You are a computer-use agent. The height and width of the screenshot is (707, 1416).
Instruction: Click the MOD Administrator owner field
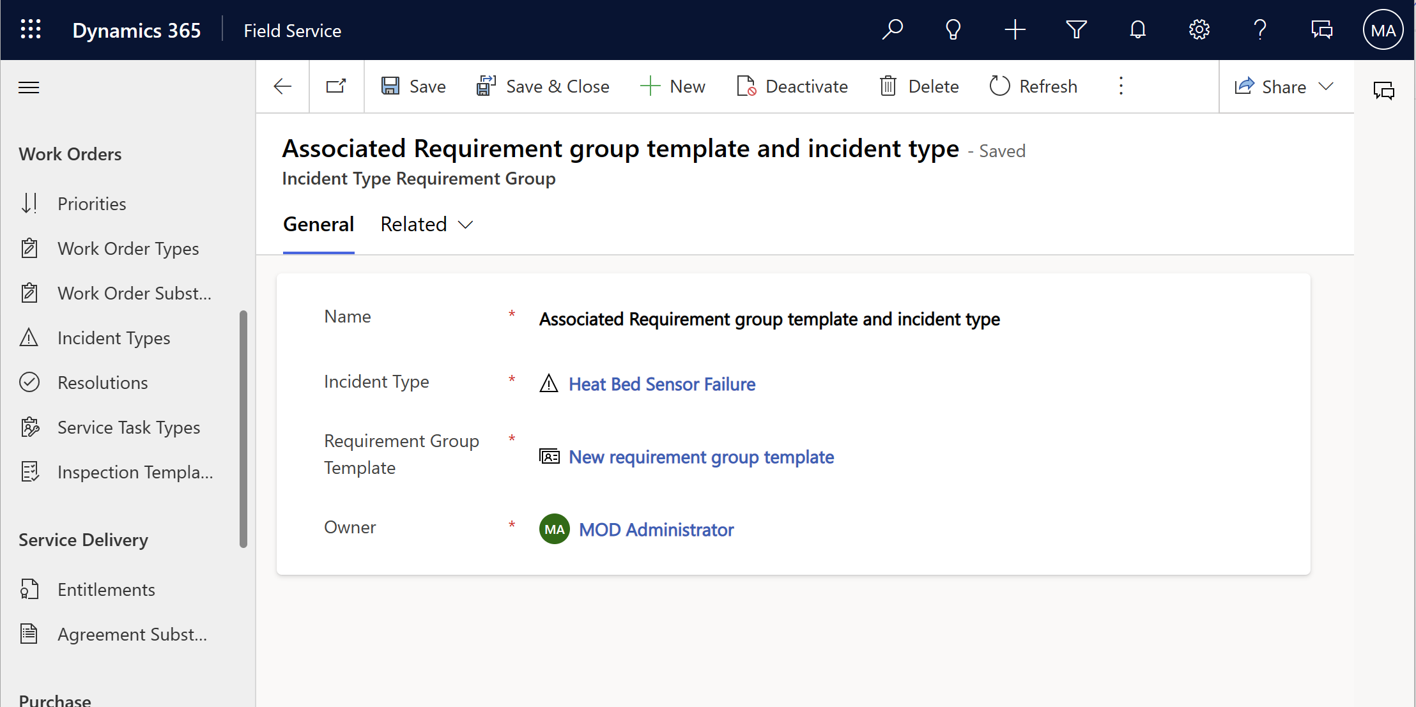tap(656, 528)
